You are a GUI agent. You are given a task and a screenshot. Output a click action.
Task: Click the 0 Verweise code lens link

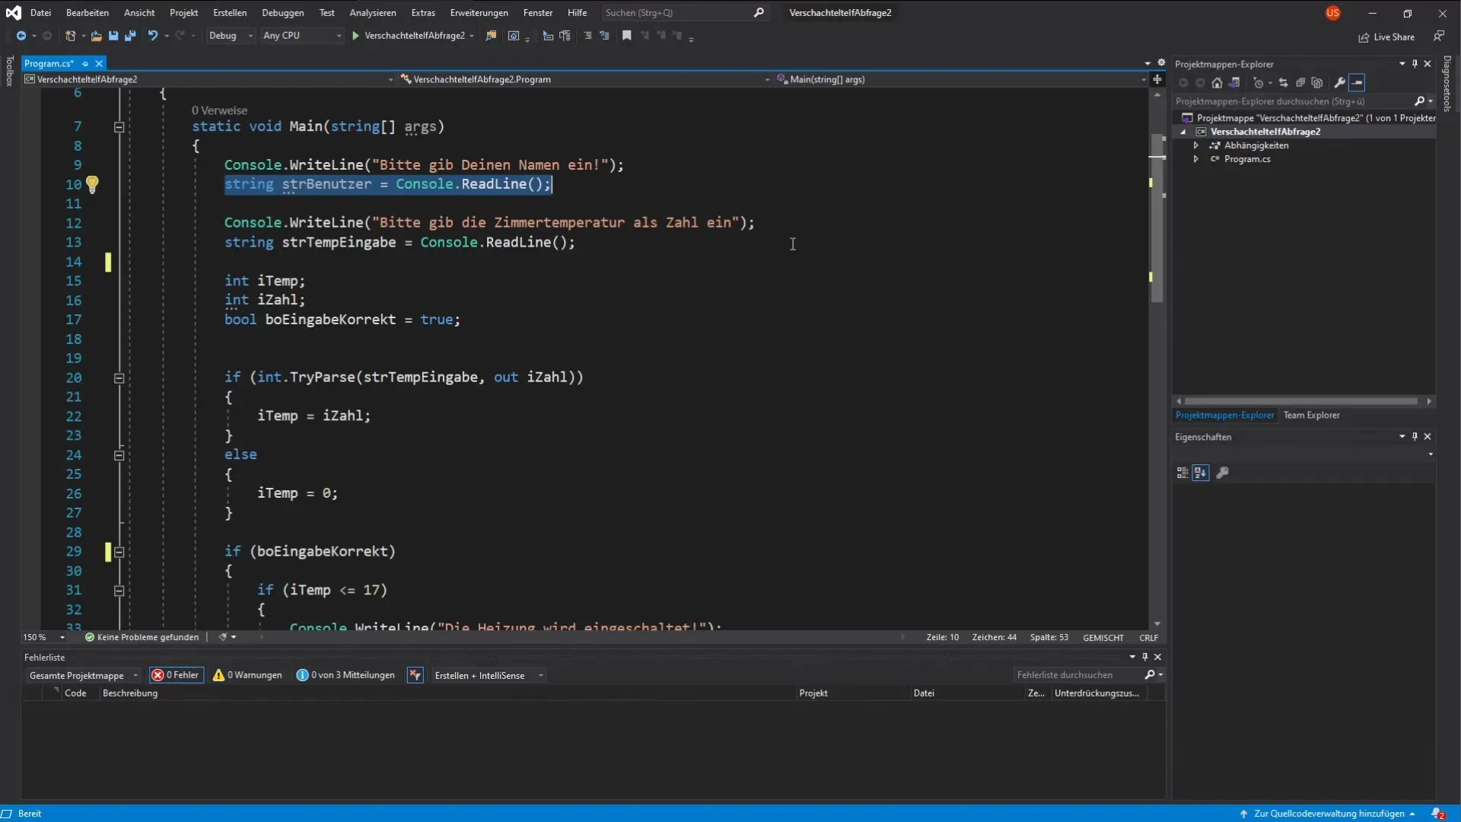click(x=219, y=110)
